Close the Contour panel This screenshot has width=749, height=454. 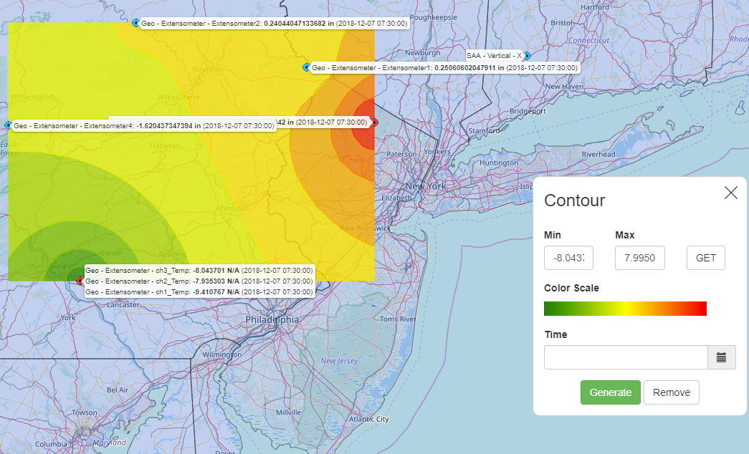pyautogui.click(x=731, y=193)
